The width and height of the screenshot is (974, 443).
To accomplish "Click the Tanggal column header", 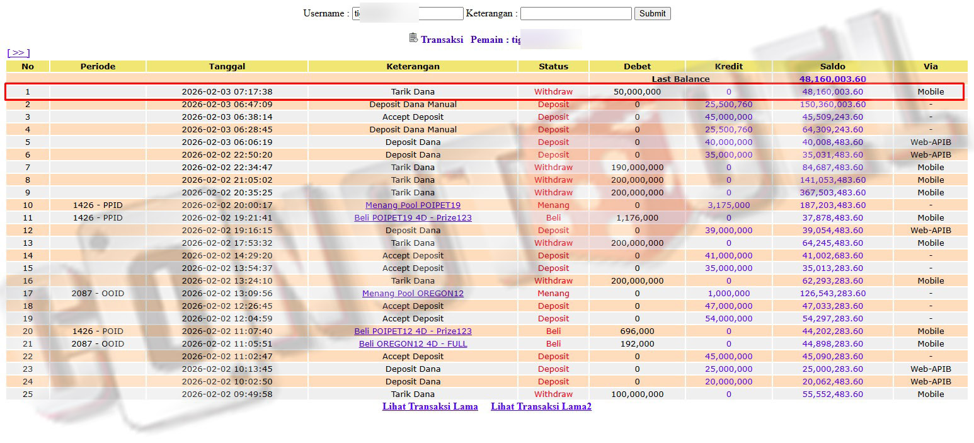I will (x=227, y=66).
